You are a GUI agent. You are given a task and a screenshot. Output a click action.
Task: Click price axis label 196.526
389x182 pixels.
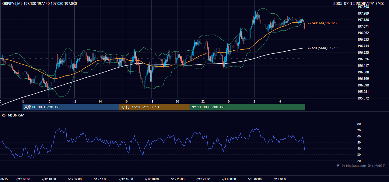point(363,59)
